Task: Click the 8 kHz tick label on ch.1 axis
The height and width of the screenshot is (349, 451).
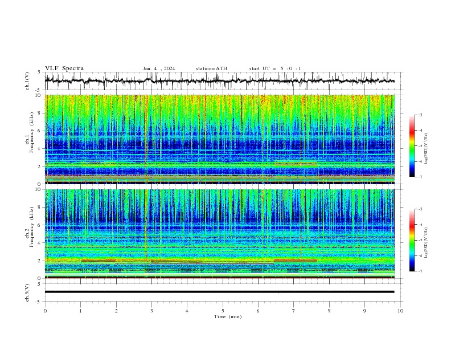Action: tap(39, 113)
